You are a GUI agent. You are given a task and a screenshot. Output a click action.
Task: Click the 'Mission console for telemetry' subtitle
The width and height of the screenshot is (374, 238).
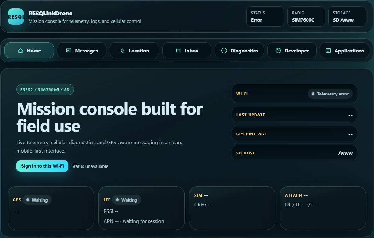point(85,21)
